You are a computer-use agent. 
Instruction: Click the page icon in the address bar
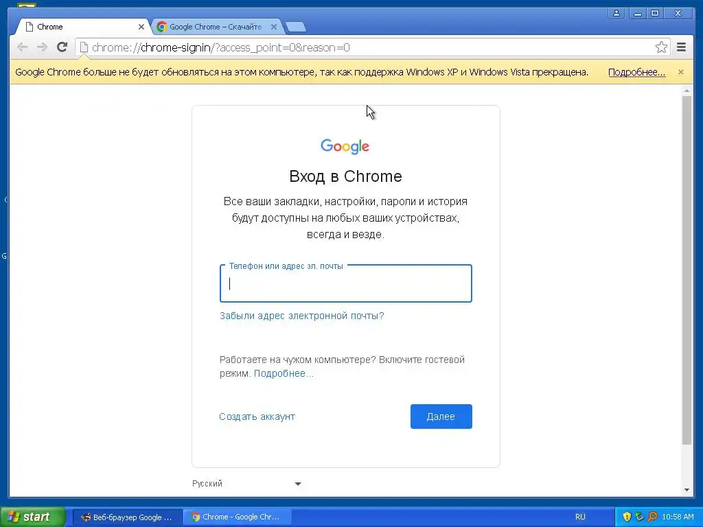coord(84,47)
